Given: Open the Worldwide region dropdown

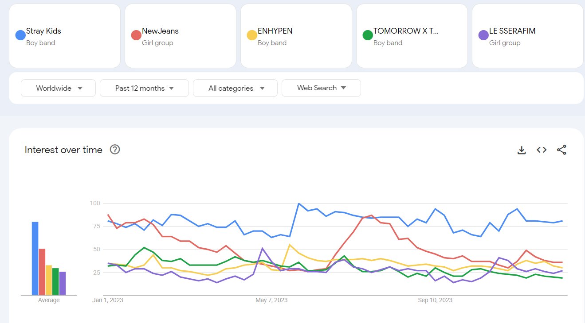Looking at the screenshot, I should pos(58,88).
